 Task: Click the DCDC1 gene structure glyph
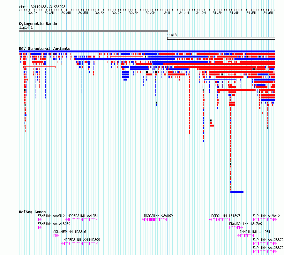(220, 220)
